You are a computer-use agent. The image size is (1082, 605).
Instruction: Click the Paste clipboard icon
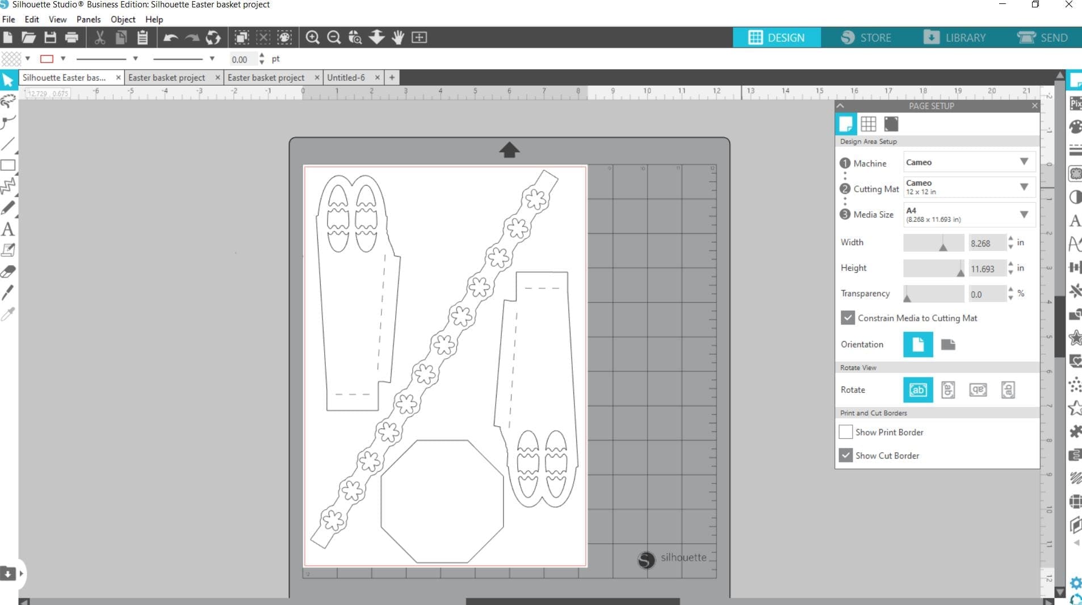142,37
